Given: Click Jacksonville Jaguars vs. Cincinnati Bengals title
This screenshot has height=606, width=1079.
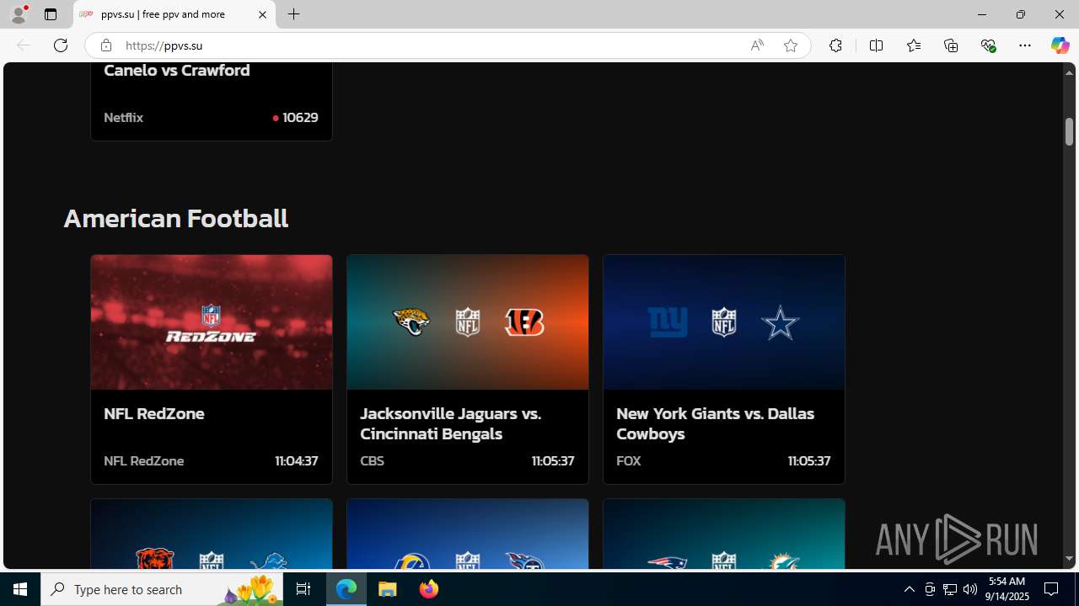Looking at the screenshot, I should 450,423.
